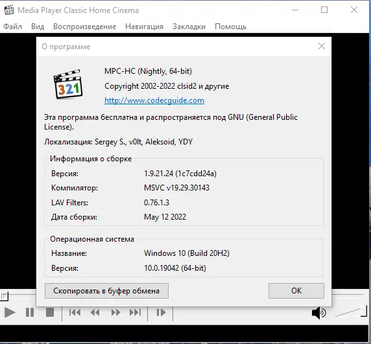Click the Дата сборки: label
Screen dimensions: 371x344
point(74,217)
